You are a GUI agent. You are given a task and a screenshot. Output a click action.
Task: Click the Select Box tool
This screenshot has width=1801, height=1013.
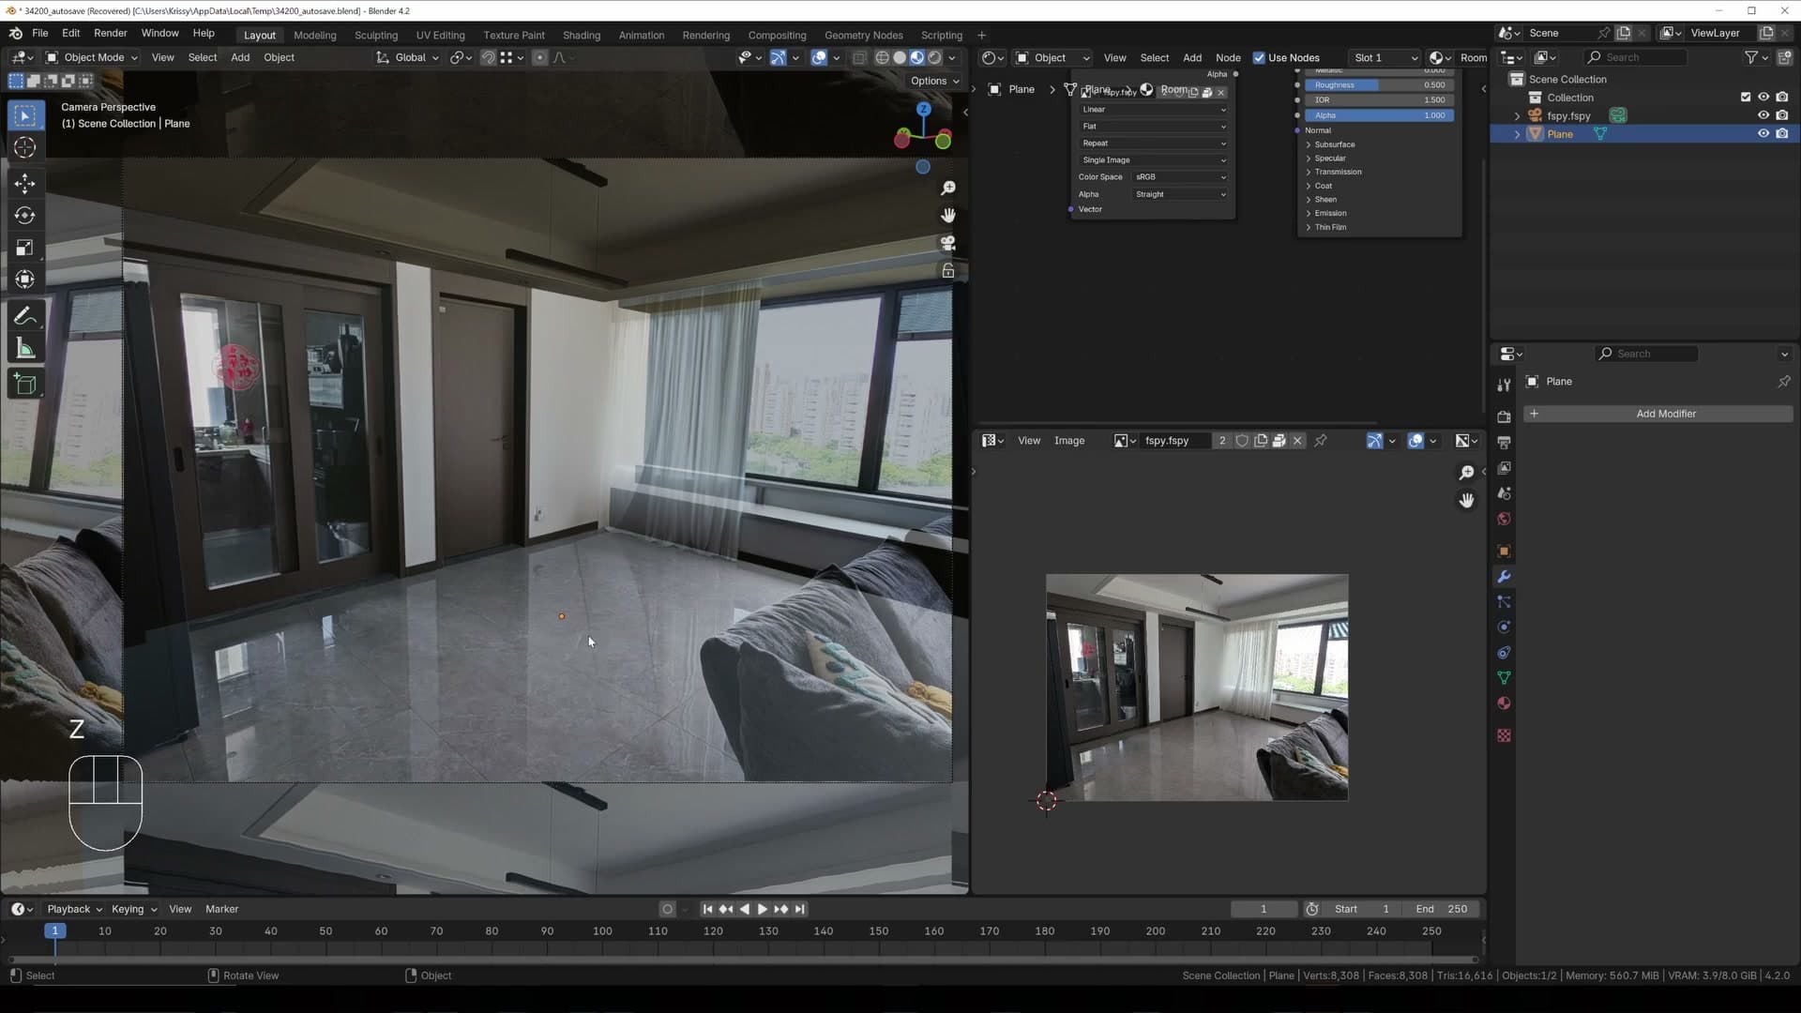click(25, 115)
